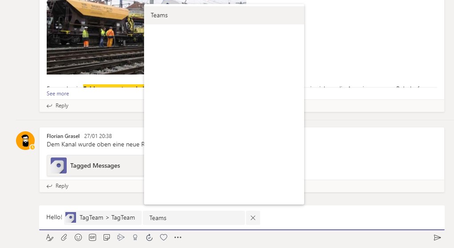Image resolution: width=454 pixels, height=248 pixels.
Task: Open the emoji picker
Action: 78,237
